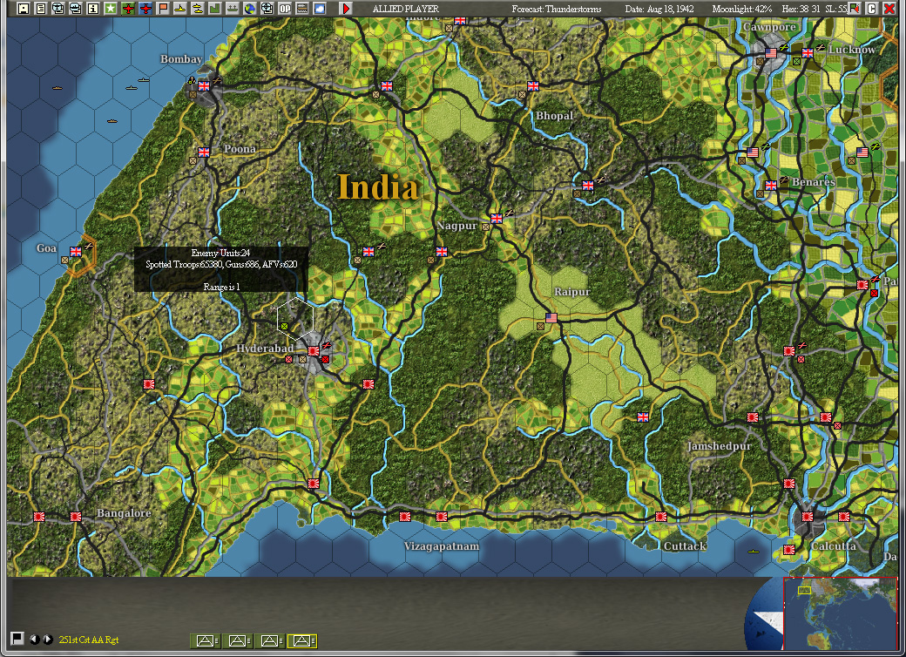
Task: Go to previous unit with left arrow
Action: [x=35, y=639]
